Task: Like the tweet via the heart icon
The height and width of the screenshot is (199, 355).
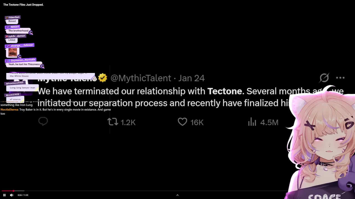Action: point(182,122)
